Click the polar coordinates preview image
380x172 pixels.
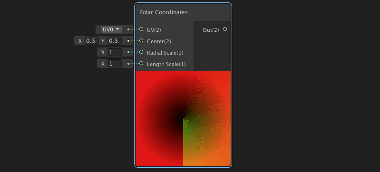click(183, 119)
